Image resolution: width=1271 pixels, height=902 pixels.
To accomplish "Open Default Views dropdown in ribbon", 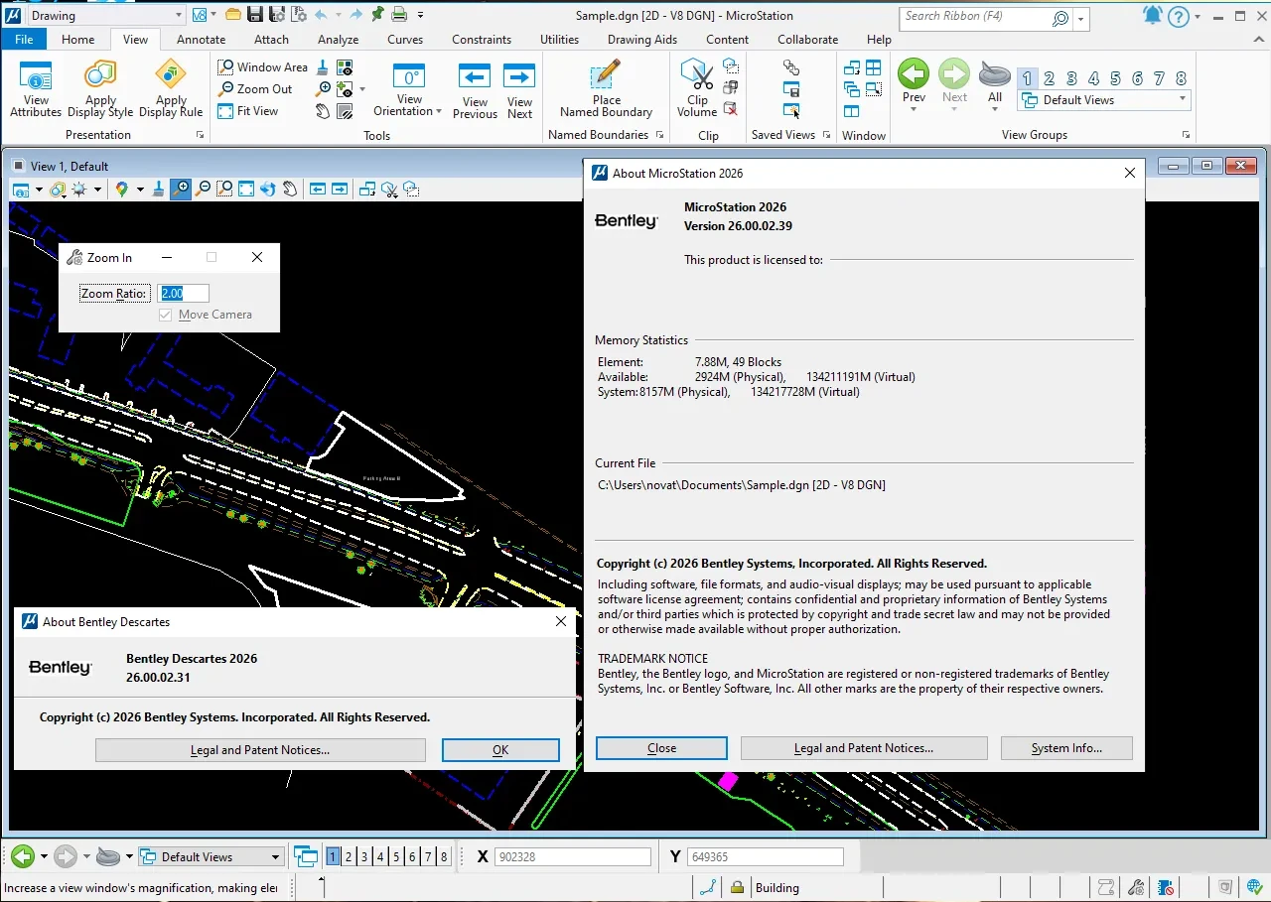I will [x=1182, y=99].
